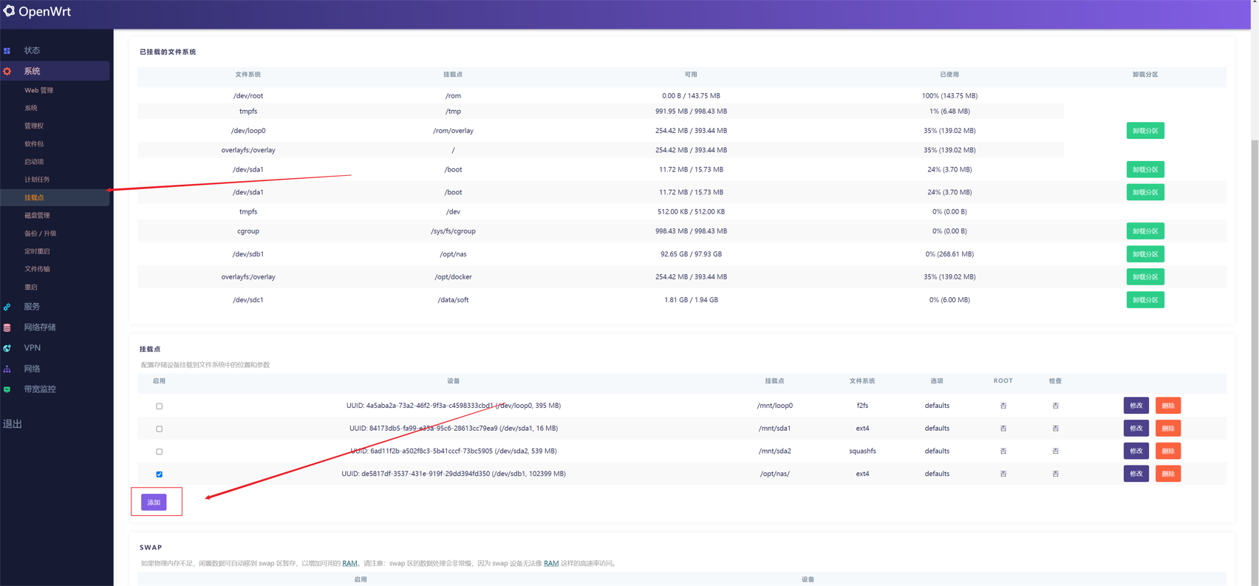Image resolution: width=1259 pixels, height=586 pixels.
Task: Uncheck the /opt/nas/ mount point checkbox
Action: click(159, 474)
